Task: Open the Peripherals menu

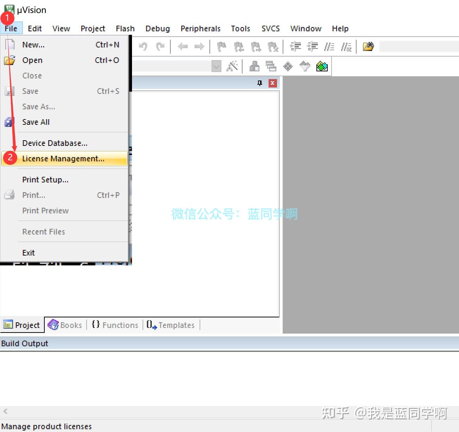Action: 201,28
